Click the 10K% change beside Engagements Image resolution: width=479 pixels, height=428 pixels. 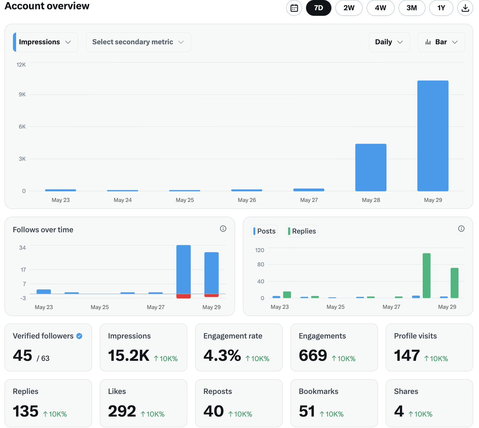tap(344, 359)
